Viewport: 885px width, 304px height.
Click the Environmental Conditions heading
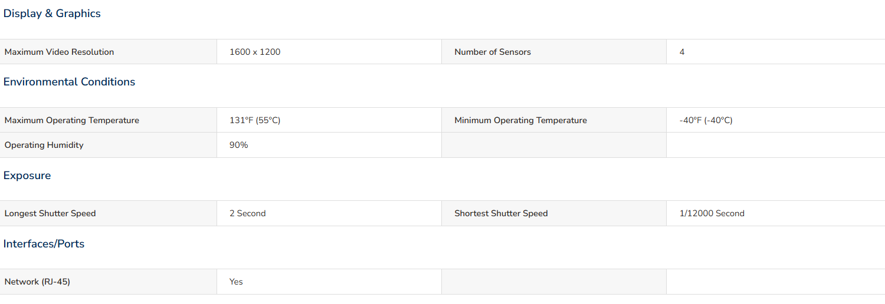click(69, 82)
